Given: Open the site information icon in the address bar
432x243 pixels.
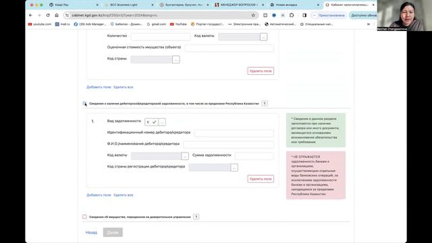Looking at the screenshot, I should (x=67, y=16).
